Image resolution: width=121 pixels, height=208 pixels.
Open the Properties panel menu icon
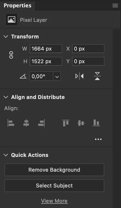click(115, 6)
